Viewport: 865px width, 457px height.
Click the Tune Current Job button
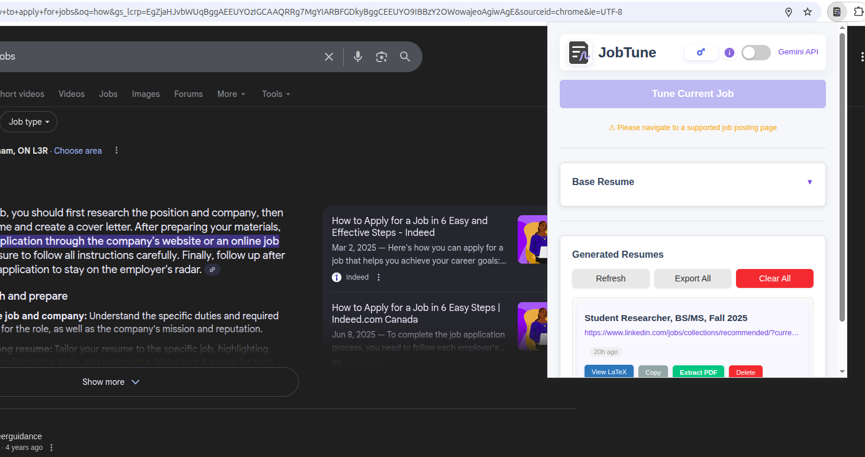(x=693, y=94)
